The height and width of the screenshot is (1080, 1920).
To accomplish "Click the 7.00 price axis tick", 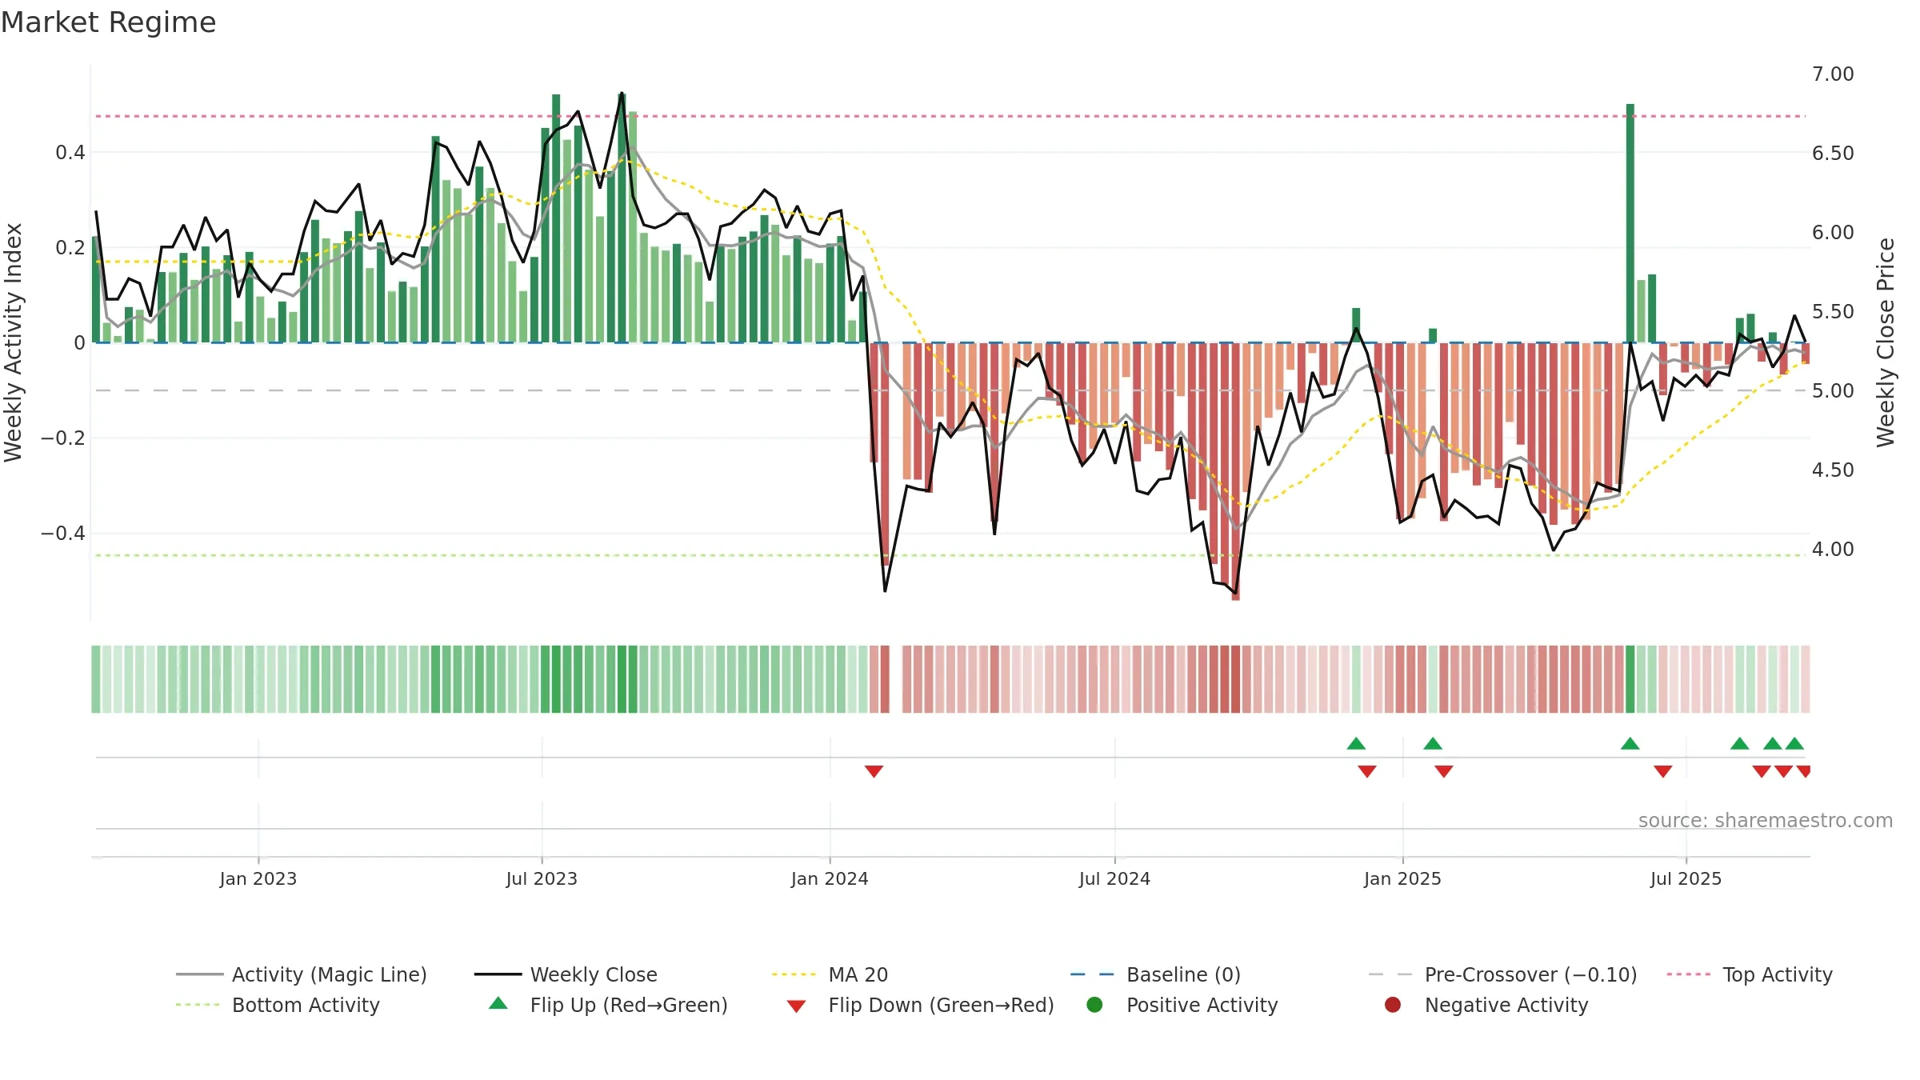I will pos(1833,74).
